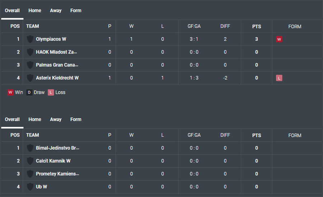Screen dimensions: 323x197
Task: Click the PTS column header in first table
Action: 257,27
